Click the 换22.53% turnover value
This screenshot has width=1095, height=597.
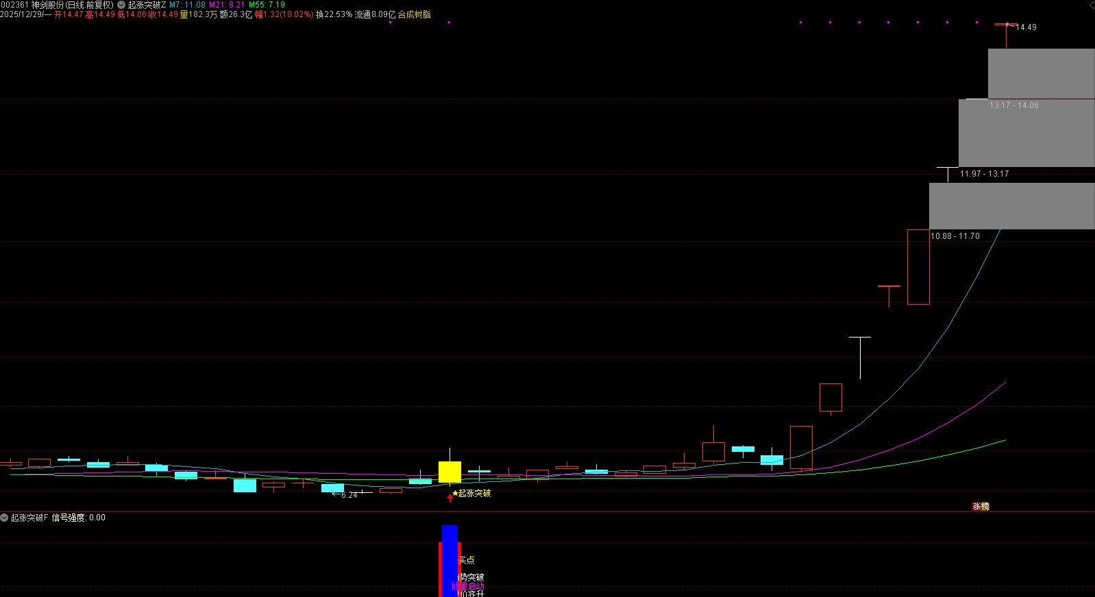point(334,14)
